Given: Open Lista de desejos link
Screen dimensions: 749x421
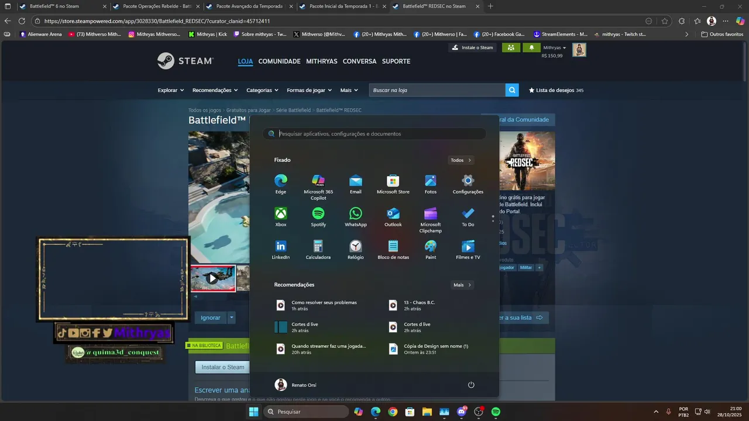Looking at the screenshot, I should pyautogui.click(x=556, y=90).
